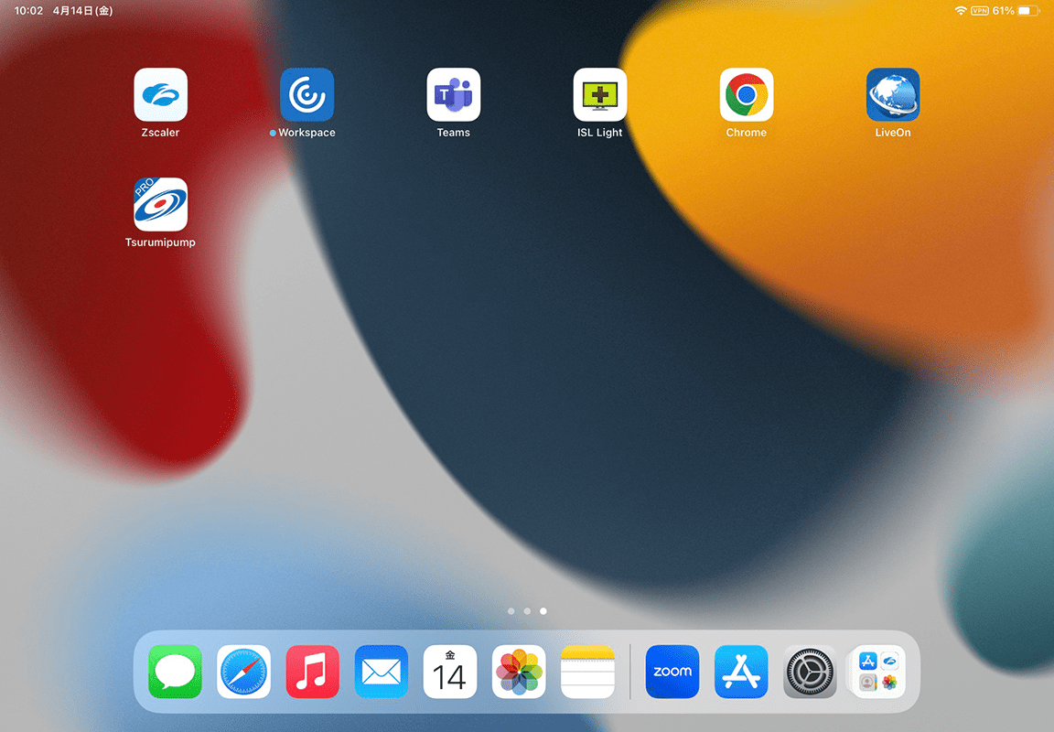Launch the Citrix Workspace app
Image resolution: width=1054 pixels, height=732 pixels.
(307, 95)
